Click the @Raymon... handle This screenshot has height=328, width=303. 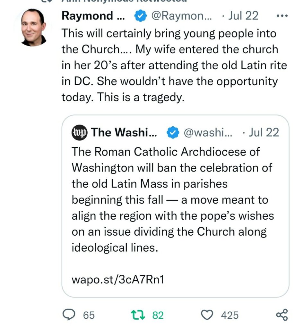181,16
